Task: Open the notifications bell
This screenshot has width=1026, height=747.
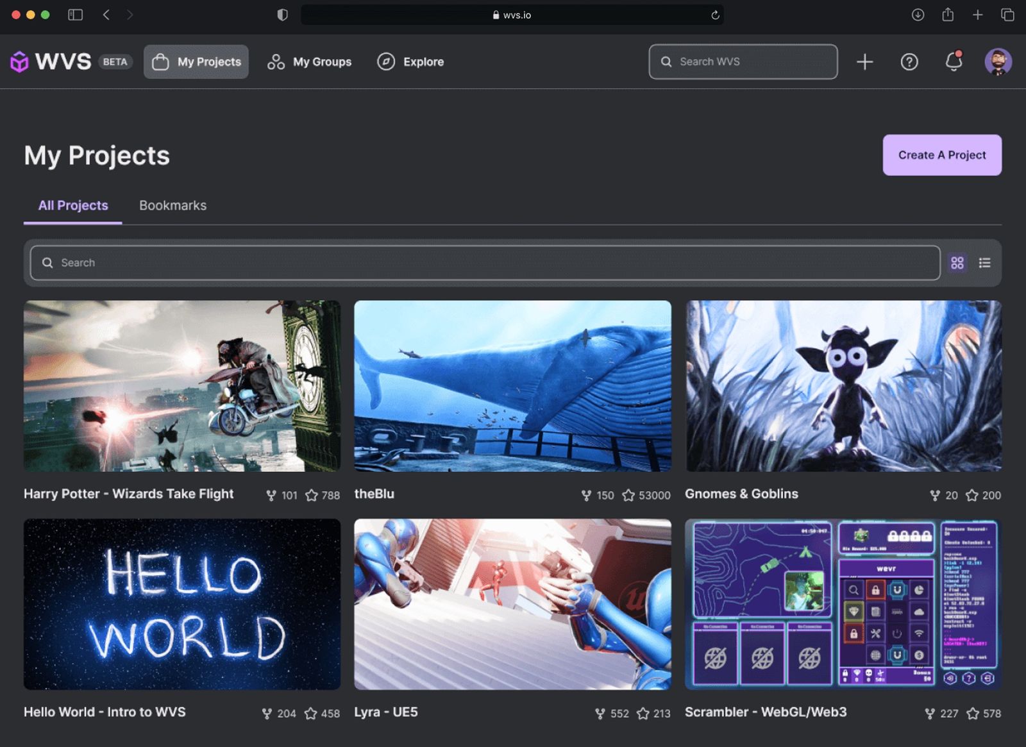Action: click(x=954, y=62)
